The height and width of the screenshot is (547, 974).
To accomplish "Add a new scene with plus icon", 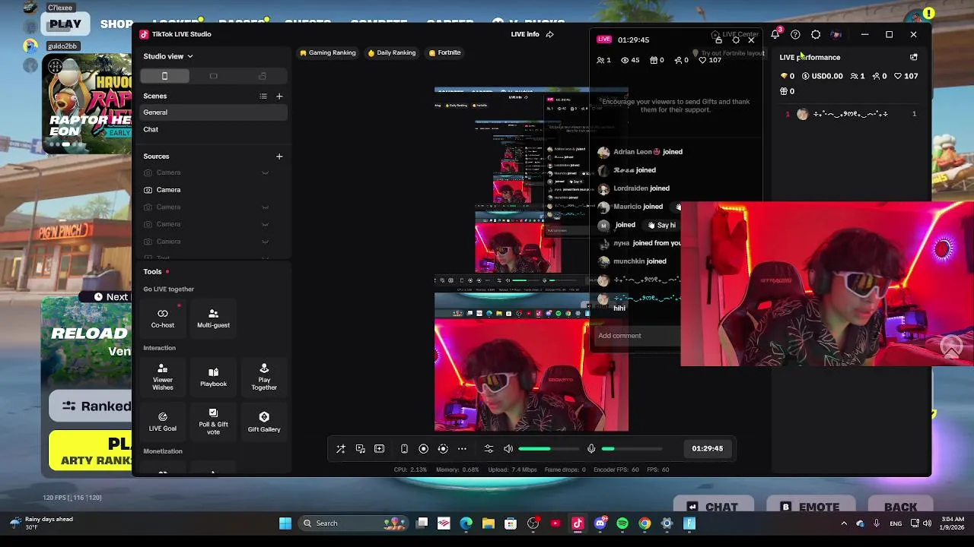I will [279, 96].
